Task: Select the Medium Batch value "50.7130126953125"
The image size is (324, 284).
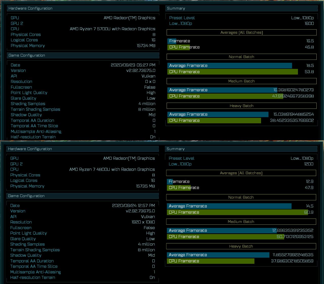Action: click(295, 237)
